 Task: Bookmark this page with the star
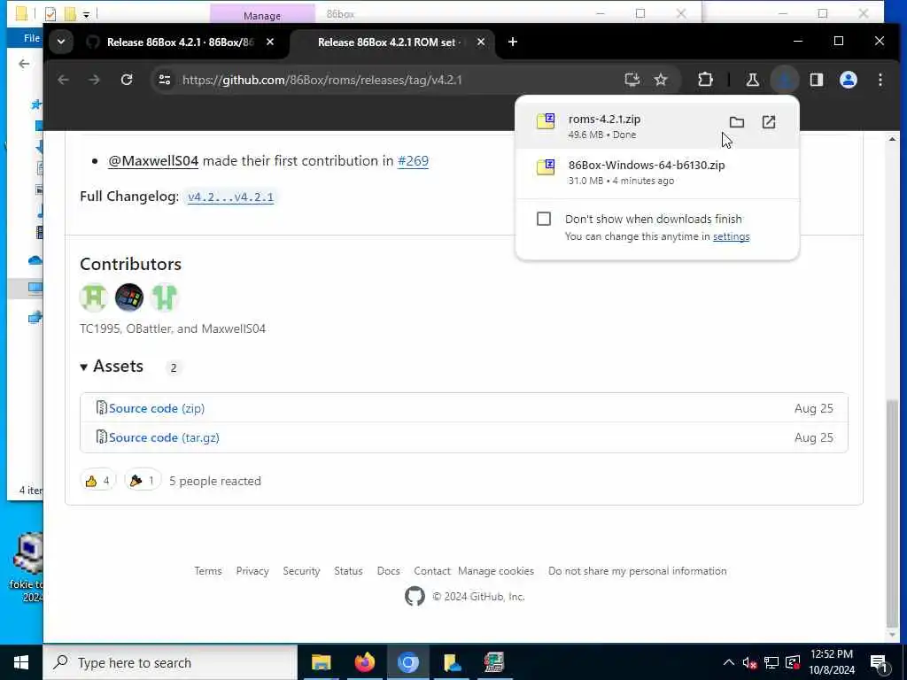tap(661, 80)
